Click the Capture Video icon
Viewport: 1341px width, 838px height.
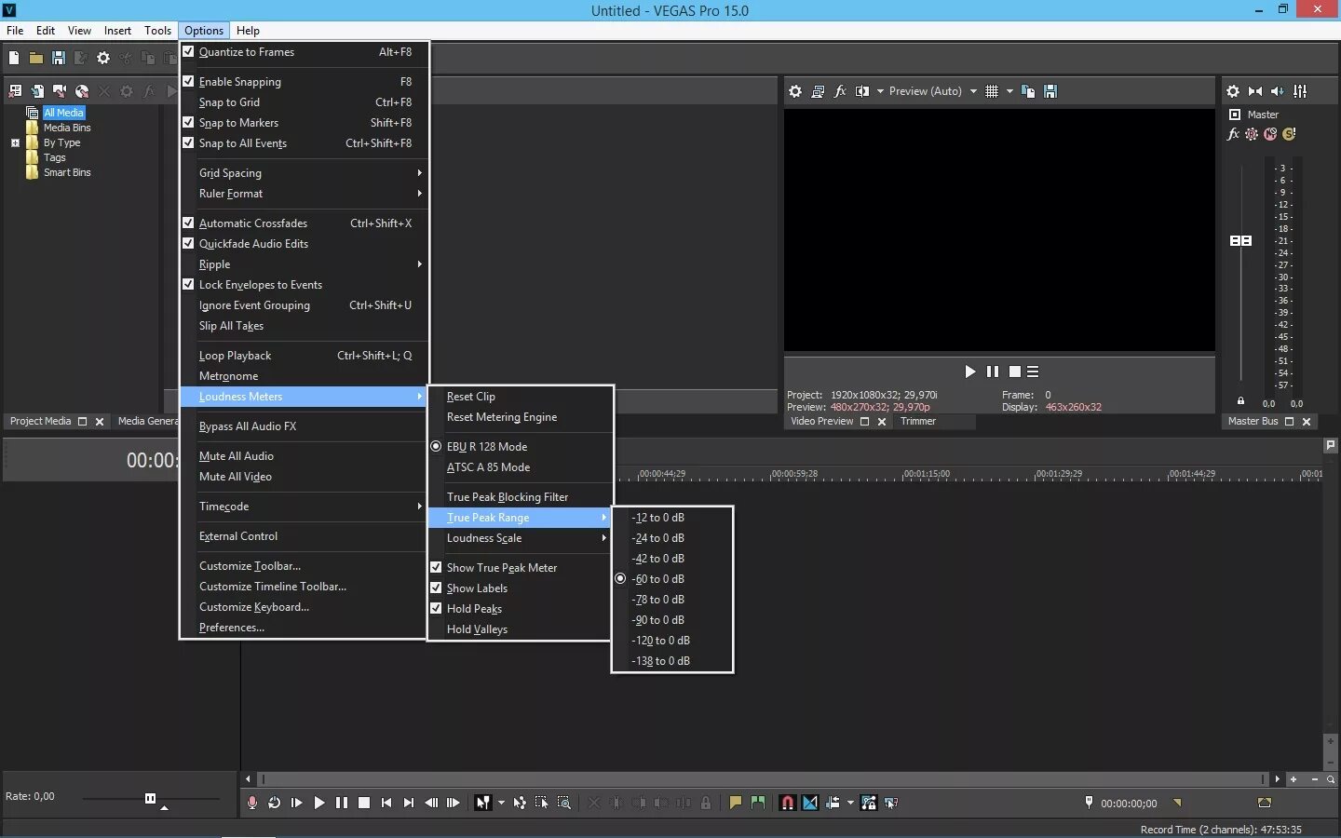(60, 91)
